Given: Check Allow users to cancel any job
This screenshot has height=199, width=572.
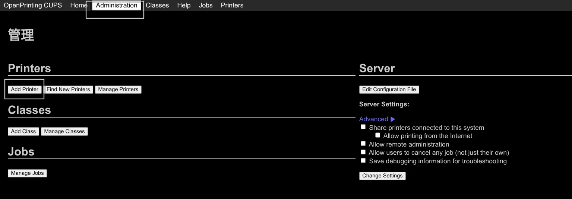Looking at the screenshot, I should pyautogui.click(x=363, y=152).
